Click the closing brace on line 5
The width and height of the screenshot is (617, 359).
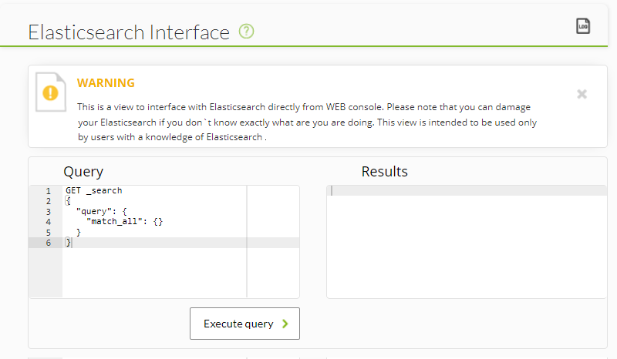(x=79, y=233)
